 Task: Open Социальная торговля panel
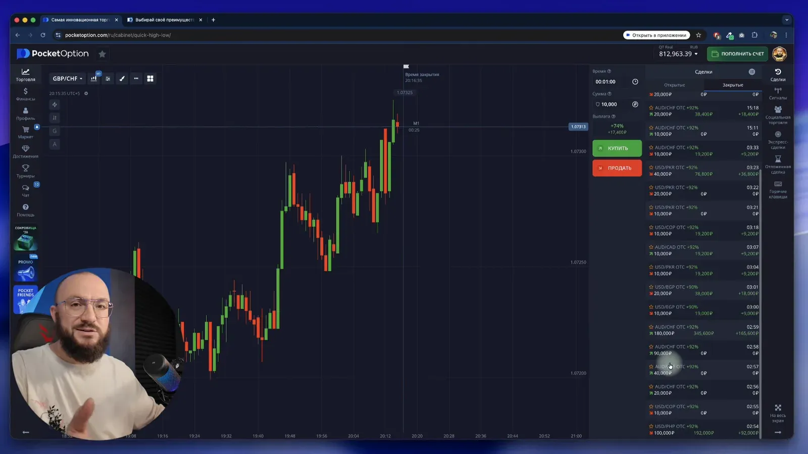[x=778, y=115]
